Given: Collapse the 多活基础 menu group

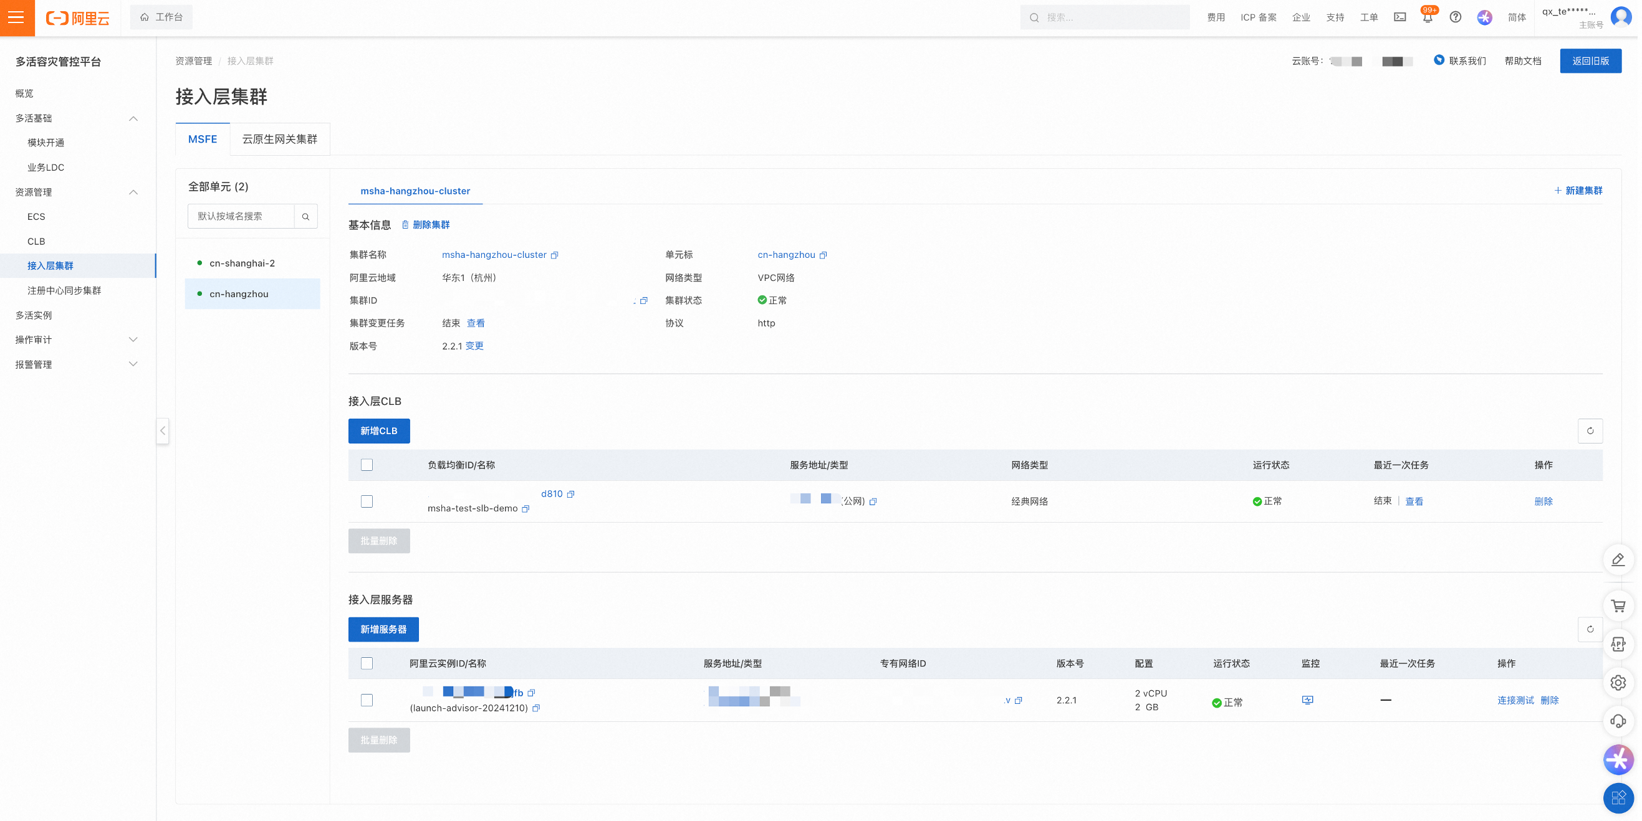Looking at the screenshot, I should click(133, 119).
